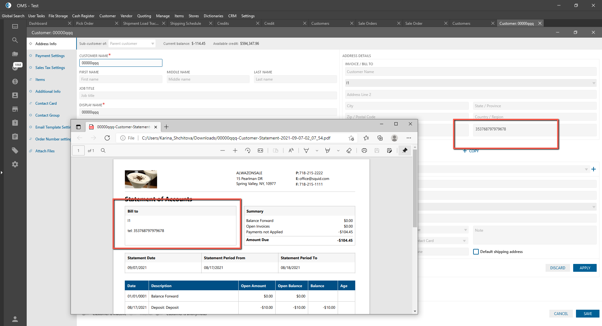Click the rotate icon in PDF toolbar
Image resolution: width=602 pixels, height=326 pixels.
tap(248, 151)
